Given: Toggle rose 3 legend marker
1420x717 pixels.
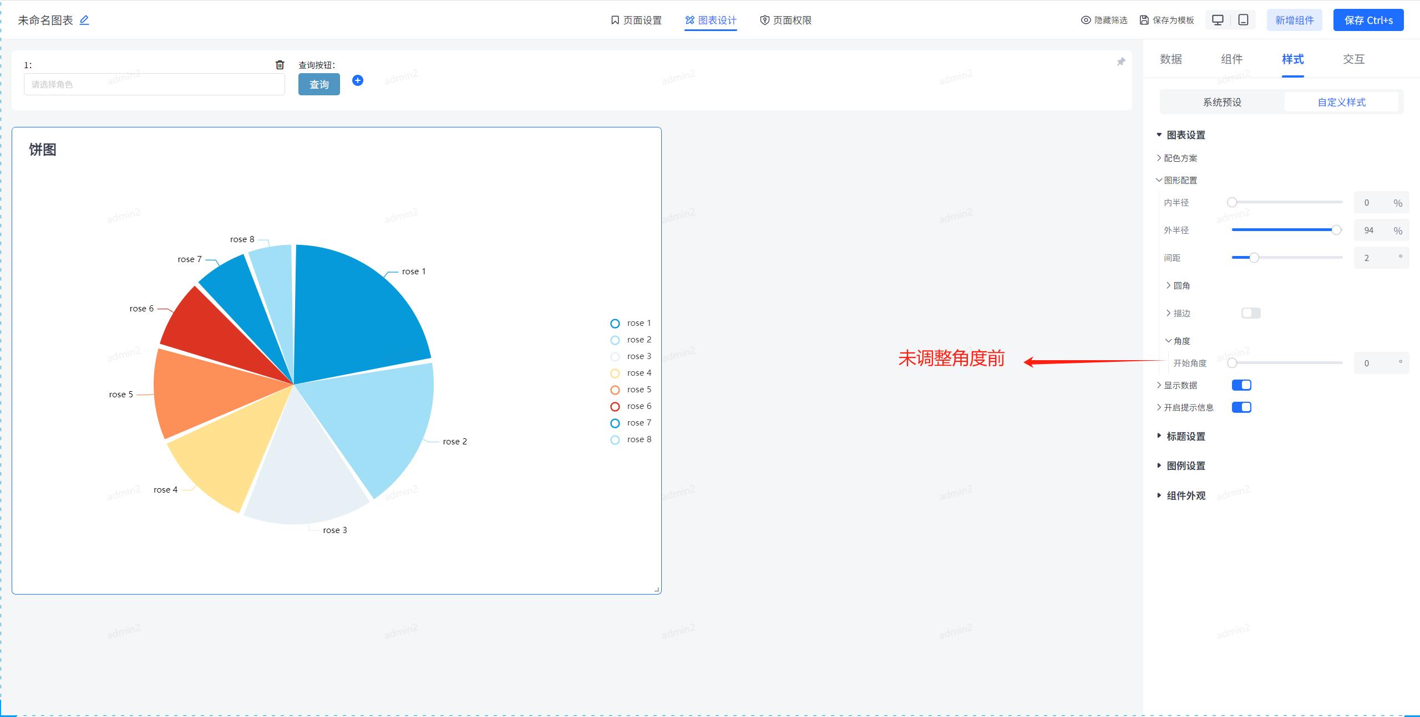Looking at the screenshot, I should 615,357.
